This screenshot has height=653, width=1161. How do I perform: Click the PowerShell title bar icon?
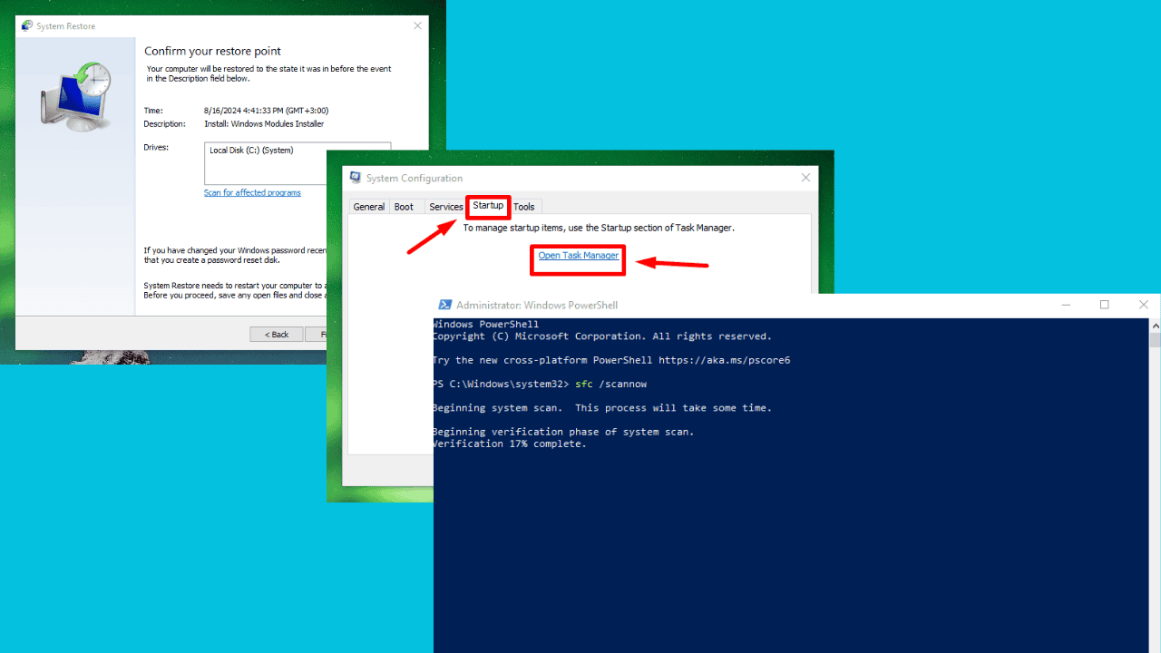445,306
